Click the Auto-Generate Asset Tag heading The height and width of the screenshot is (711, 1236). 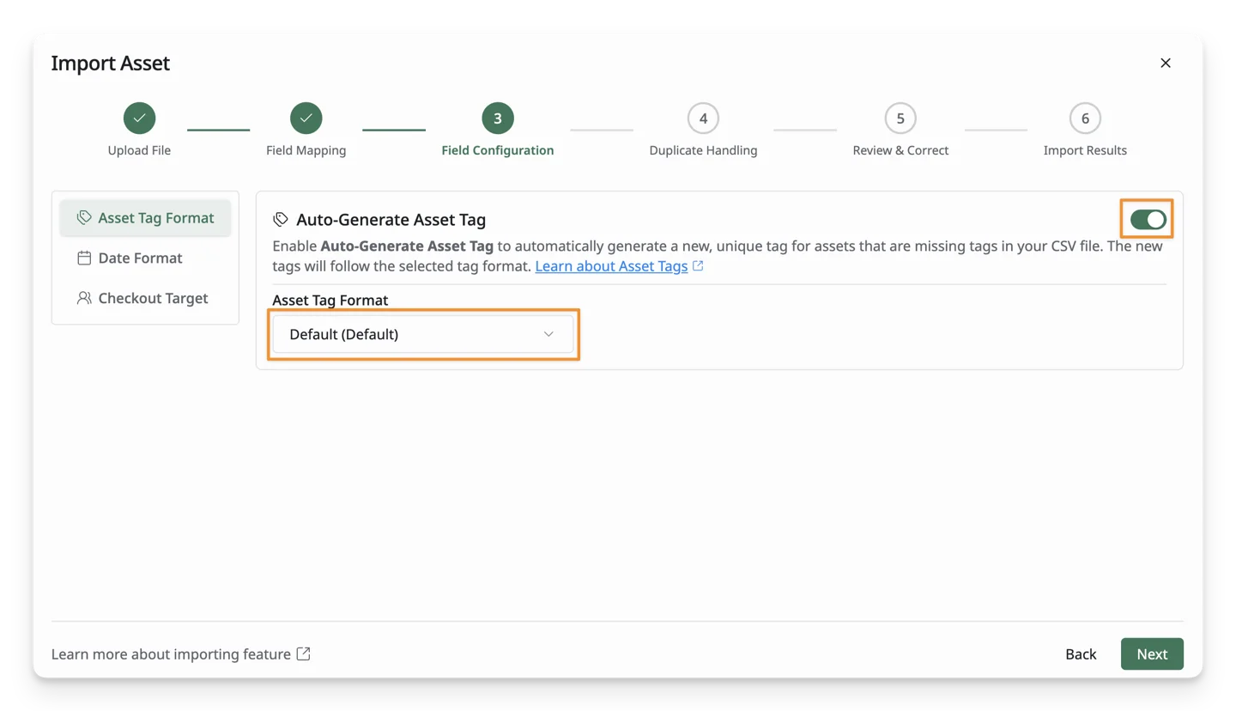tap(391, 220)
